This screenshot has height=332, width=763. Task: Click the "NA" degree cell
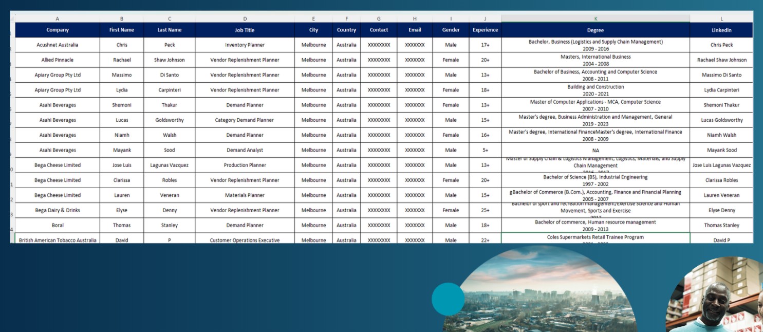pyautogui.click(x=595, y=150)
